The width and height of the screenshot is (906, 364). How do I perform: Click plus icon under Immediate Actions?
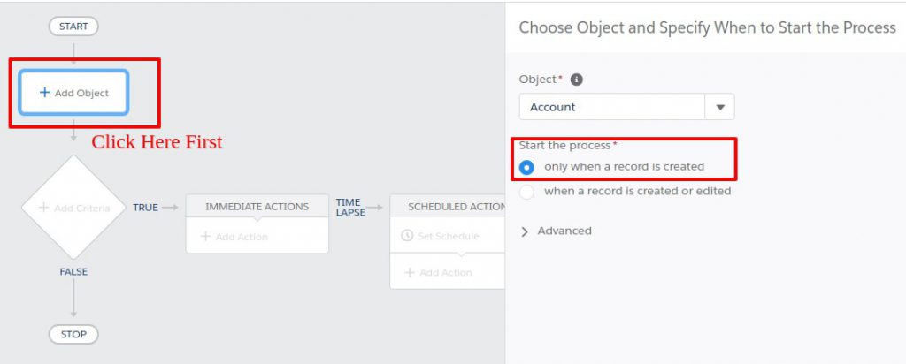[205, 237]
